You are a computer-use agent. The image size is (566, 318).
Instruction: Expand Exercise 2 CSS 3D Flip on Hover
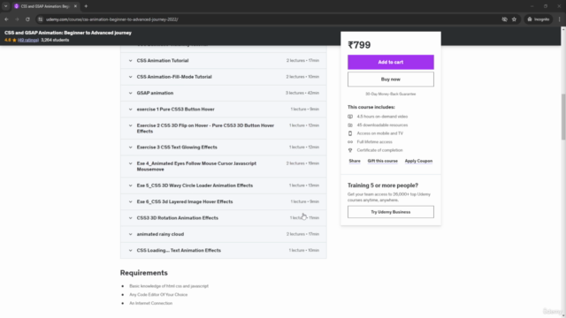(x=224, y=128)
